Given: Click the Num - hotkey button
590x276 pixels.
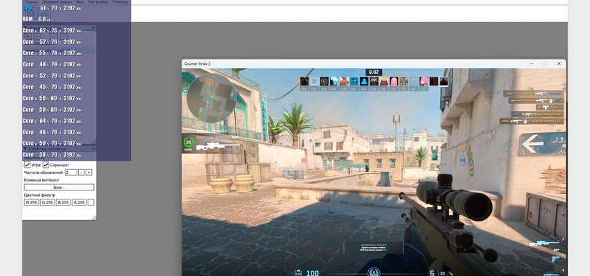Looking at the screenshot, I should (x=59, y=187).
